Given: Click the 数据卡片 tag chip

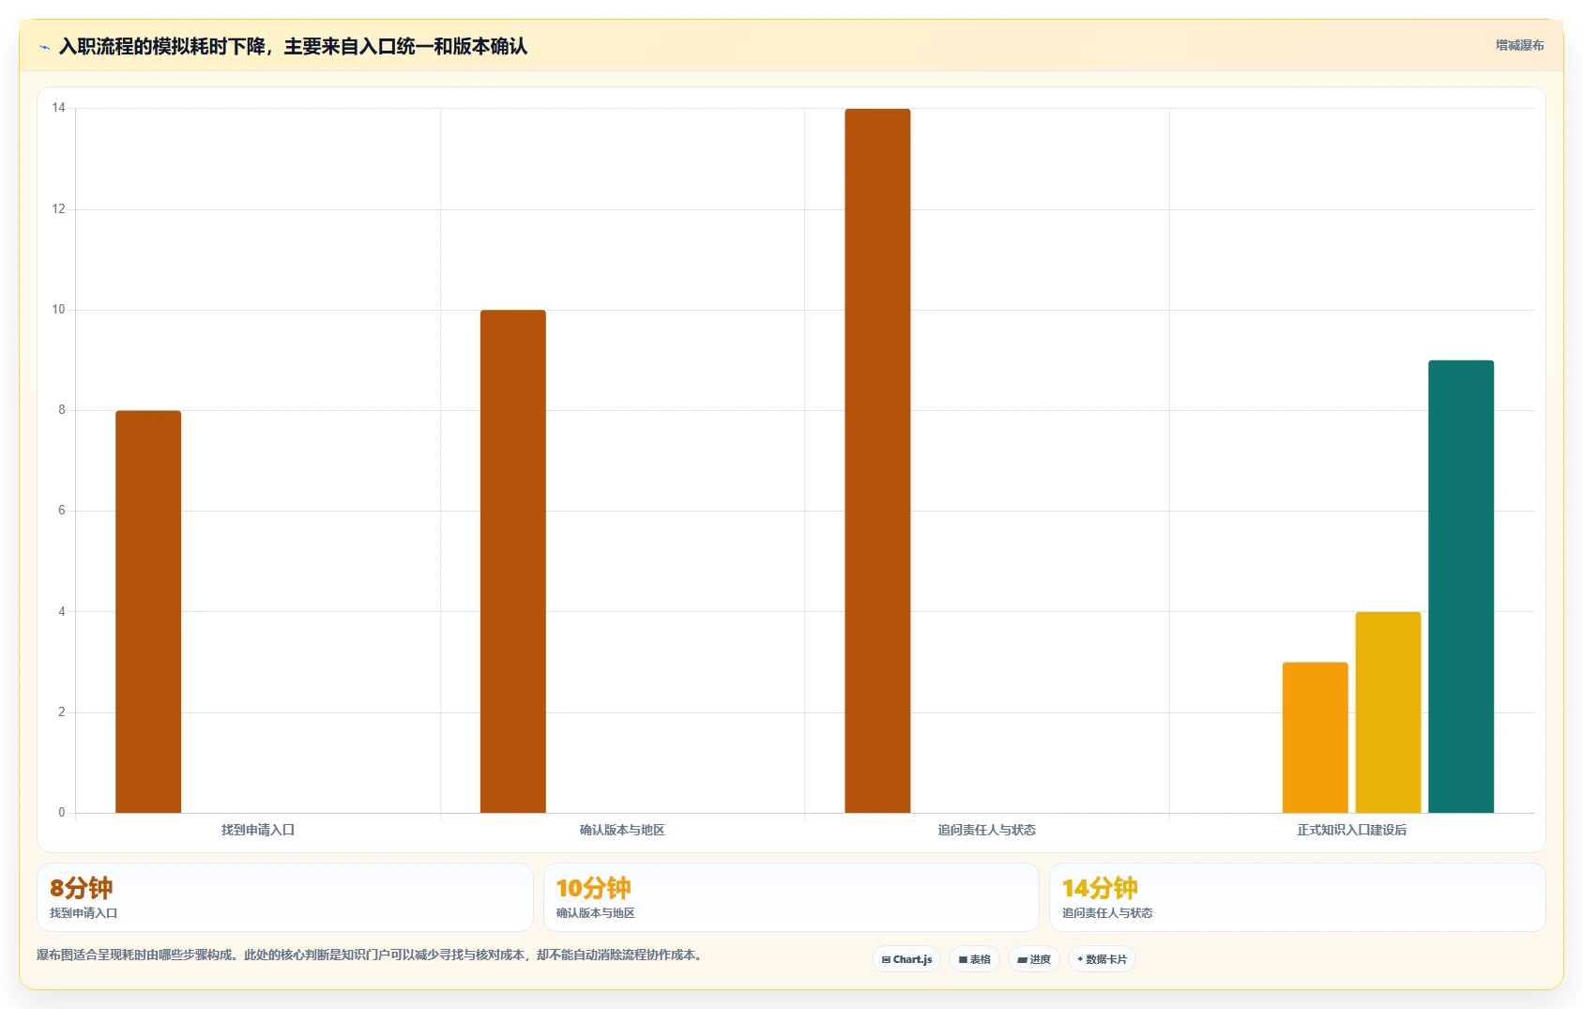Looking at the screenshot, I should pyautogui.click(x=1102, y=959).
